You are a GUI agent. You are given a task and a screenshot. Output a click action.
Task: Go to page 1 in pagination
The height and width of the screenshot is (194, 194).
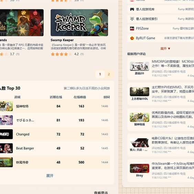coord(100,74)
